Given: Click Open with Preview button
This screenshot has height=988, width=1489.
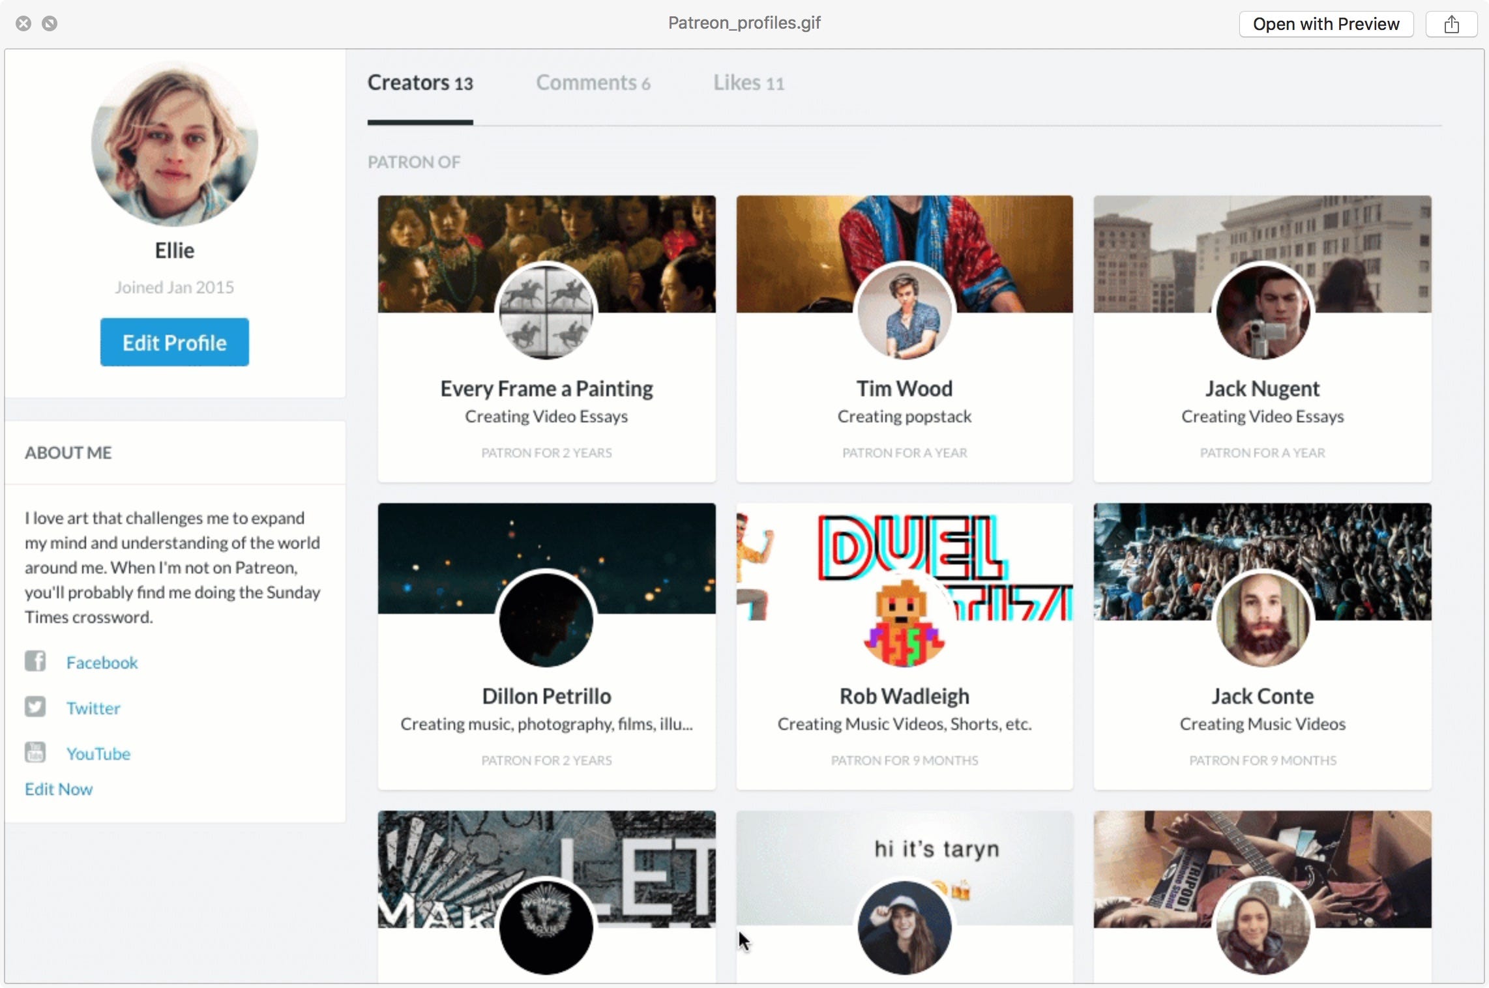Looking at the screenshot, I should (x=1326, y=24).
